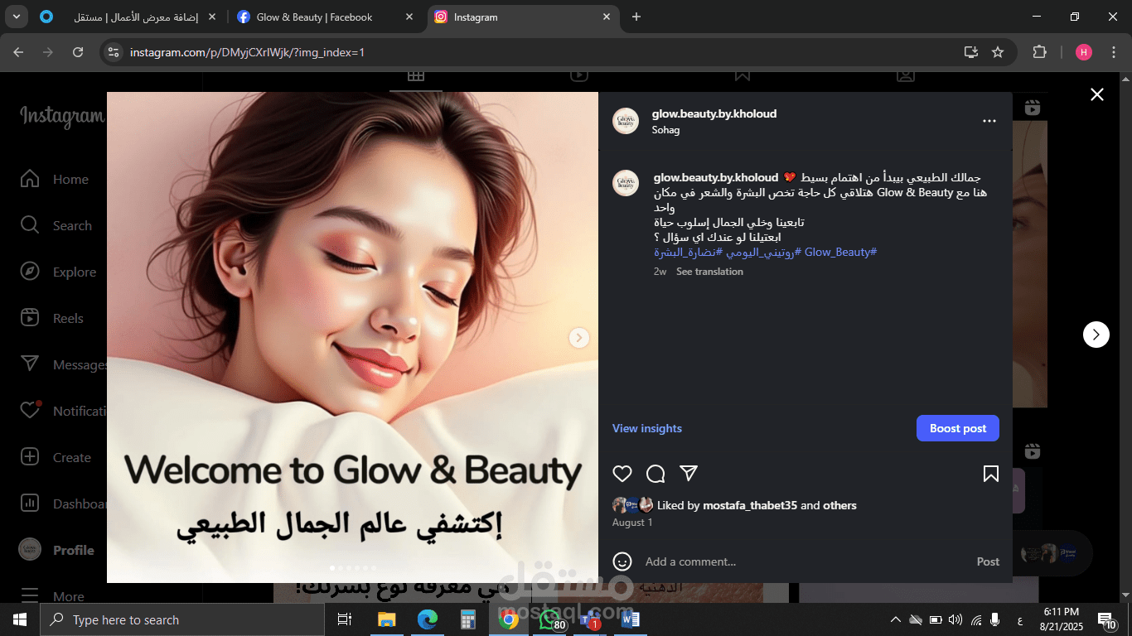Open Explore in the Instagram sidebar
1132x636 pixels.
point(58,272)
